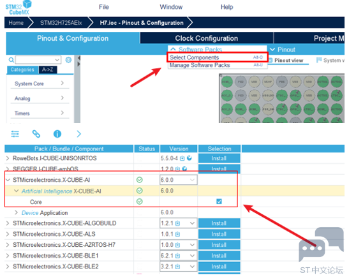
Task: Install X-CUBE-AZRTOS-H7 pack
Action: click(219, 245)
